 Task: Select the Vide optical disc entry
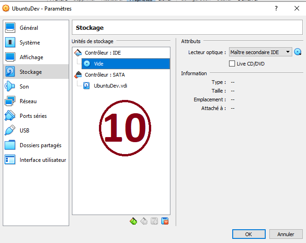point(98,64)
